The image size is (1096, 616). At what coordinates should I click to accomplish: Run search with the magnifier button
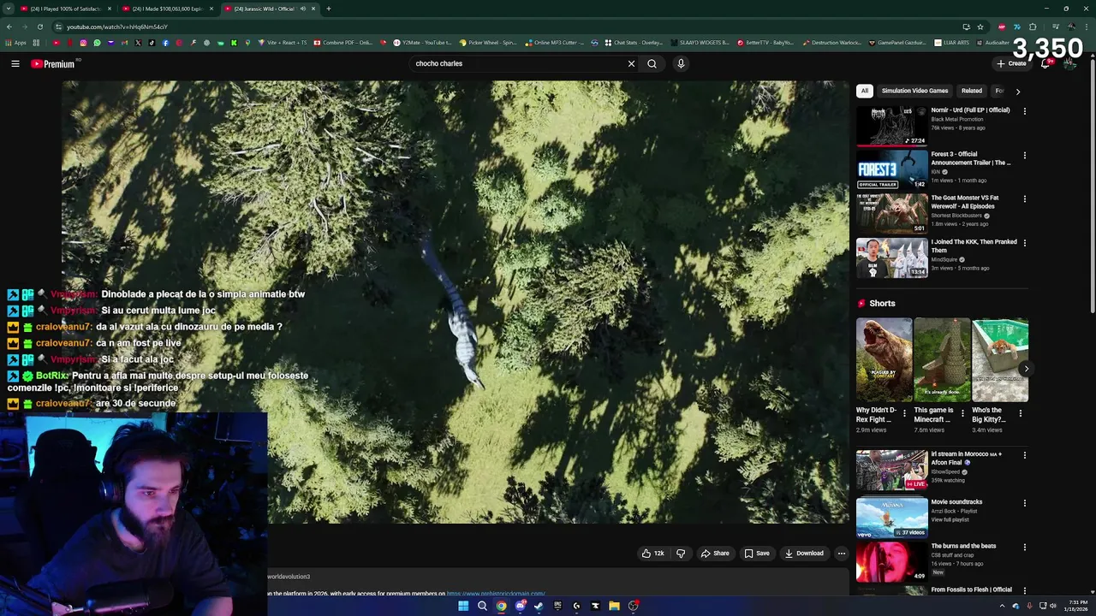[x=652, y=63]
